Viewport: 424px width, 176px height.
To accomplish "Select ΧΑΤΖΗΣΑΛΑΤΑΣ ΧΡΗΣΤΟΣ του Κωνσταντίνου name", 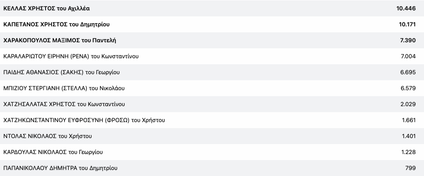I will click(64, 104).
